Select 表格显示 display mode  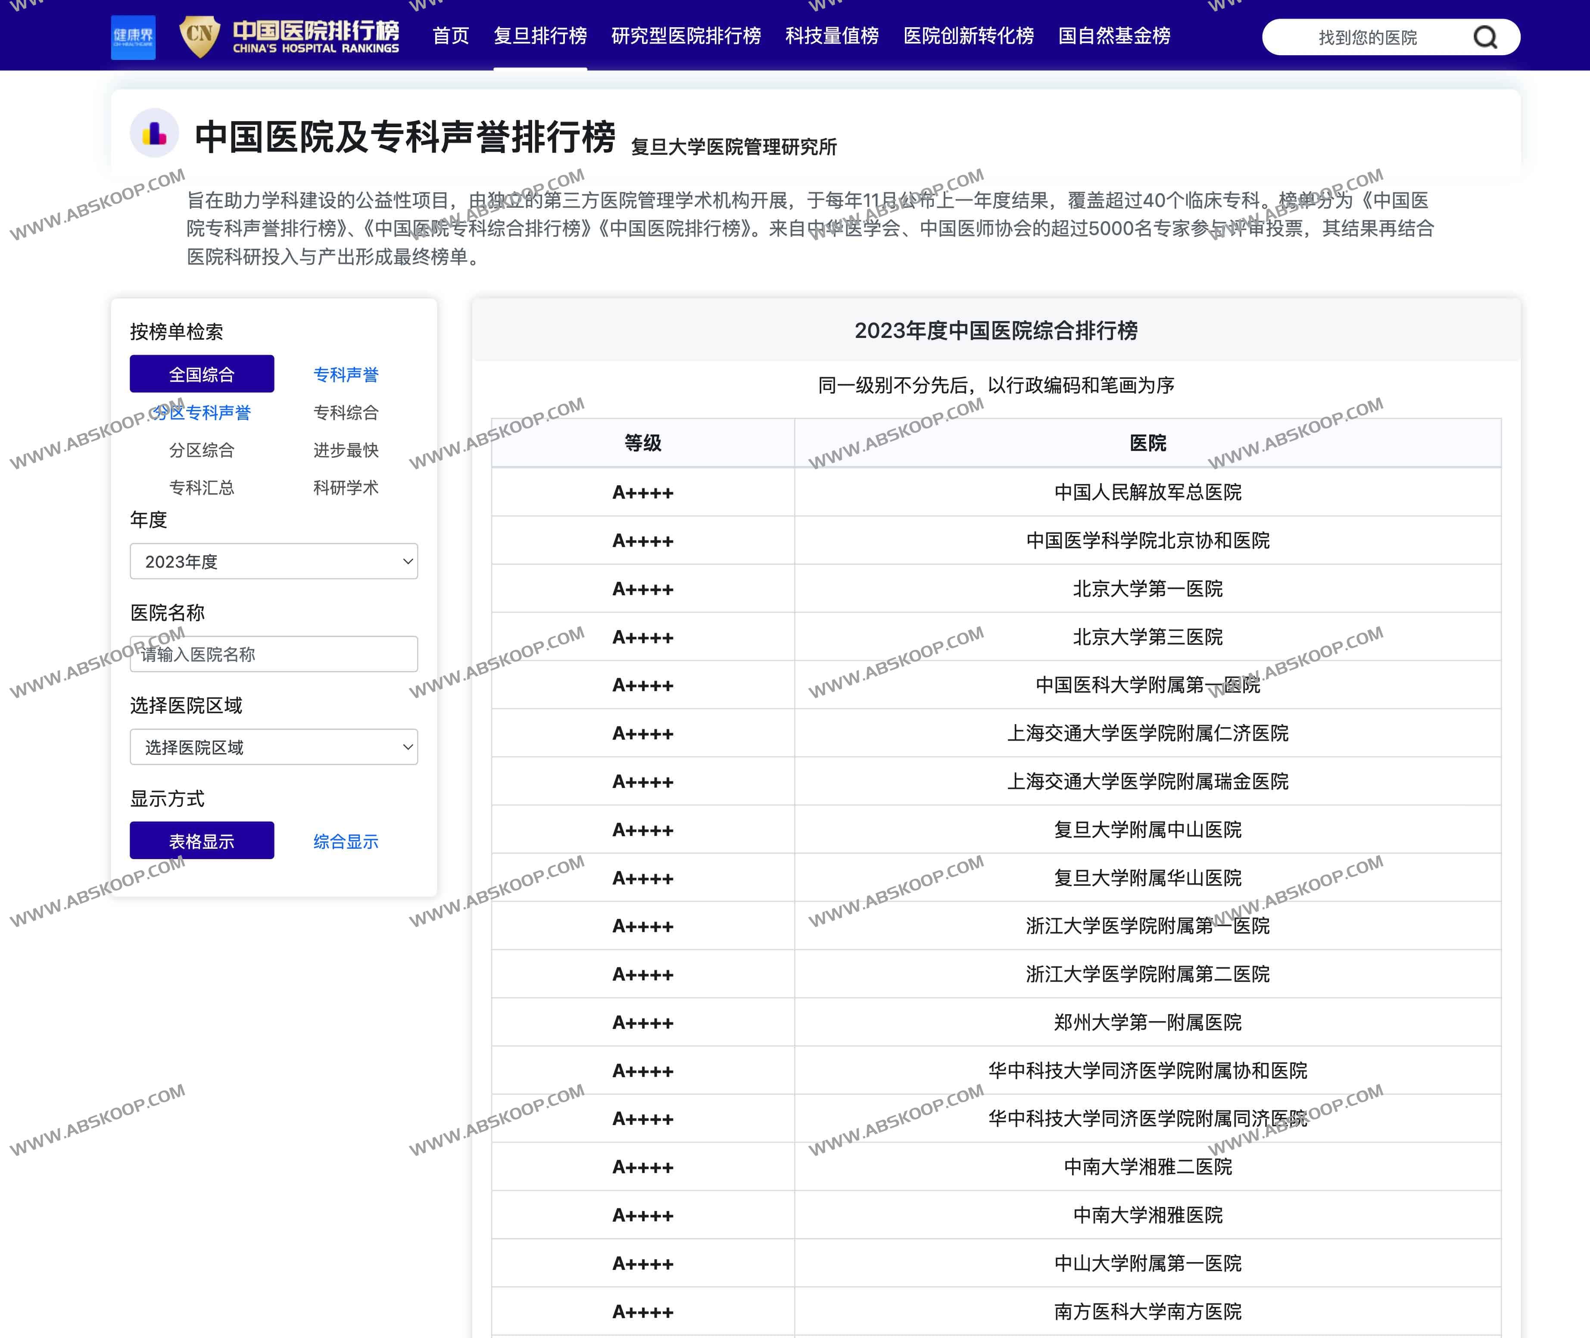[202, 841]
